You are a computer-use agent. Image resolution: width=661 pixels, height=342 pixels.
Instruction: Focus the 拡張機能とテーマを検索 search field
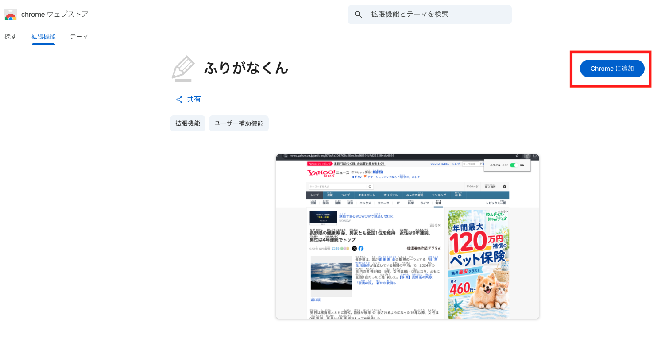point(430,15)
